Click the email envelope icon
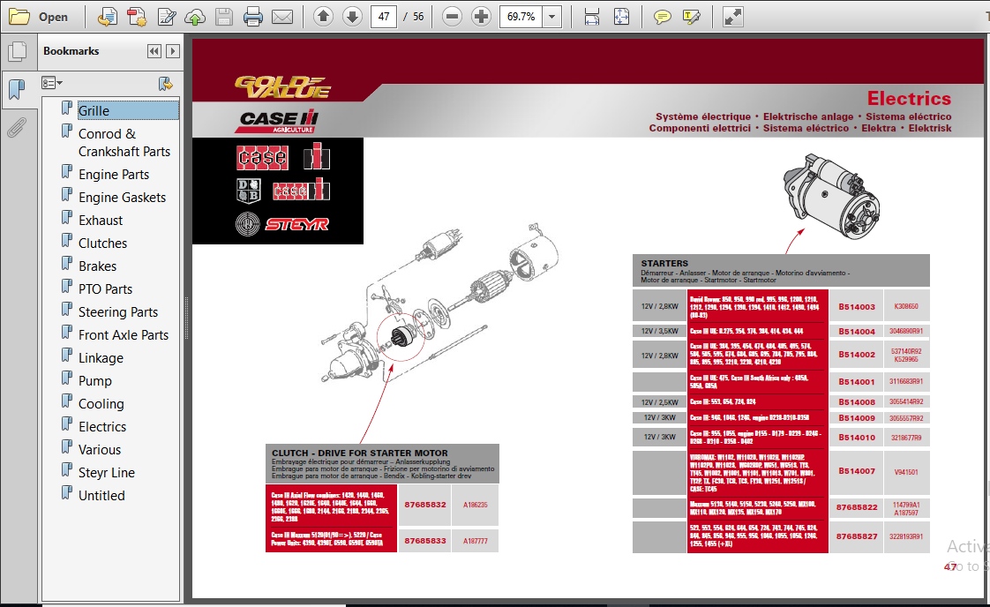Viewport: 990px width, 607px height. [x=282, y=17]
